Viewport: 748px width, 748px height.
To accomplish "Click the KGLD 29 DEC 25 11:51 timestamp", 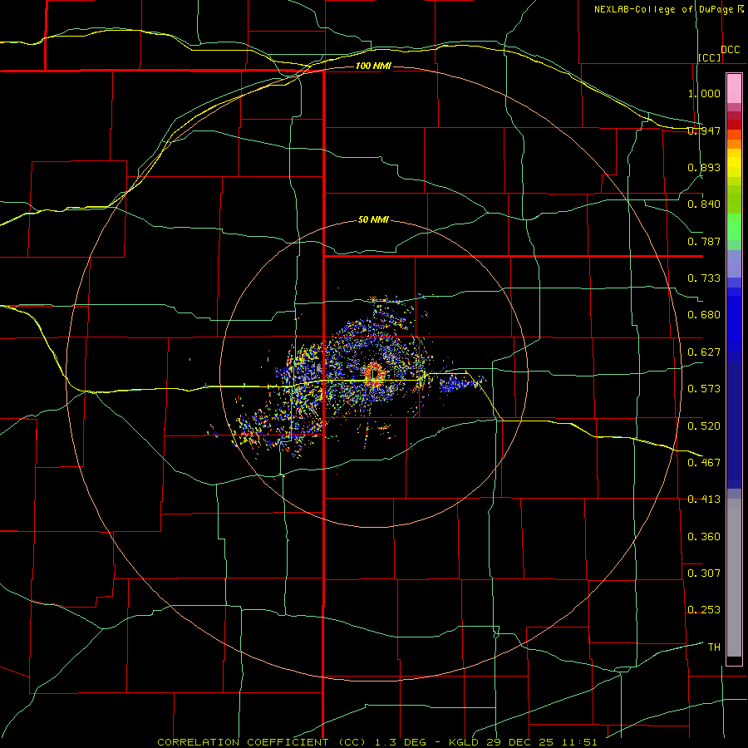I will click(524, 742).
